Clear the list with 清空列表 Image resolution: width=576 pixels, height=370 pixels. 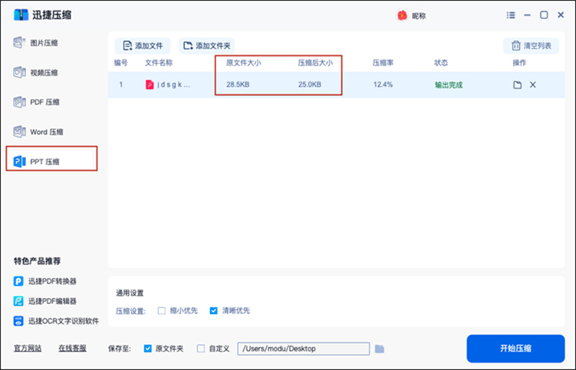pyautogui.click(x=531, y=46)
